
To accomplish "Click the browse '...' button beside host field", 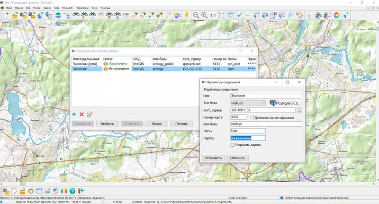I will tap(299, 110).
